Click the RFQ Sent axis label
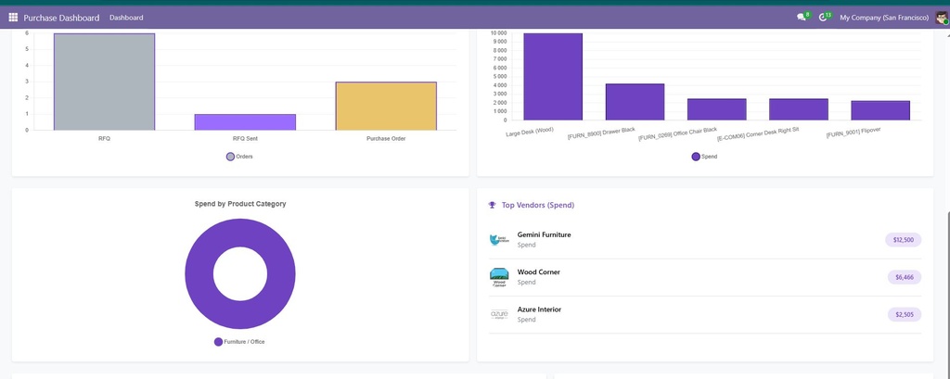 [245, 139]
